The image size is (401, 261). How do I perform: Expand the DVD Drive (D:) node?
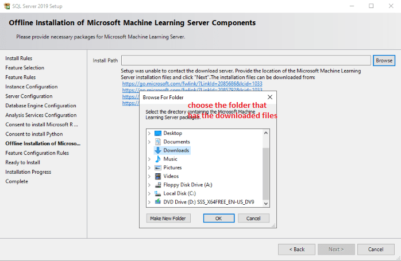click(x=149, y=202)
